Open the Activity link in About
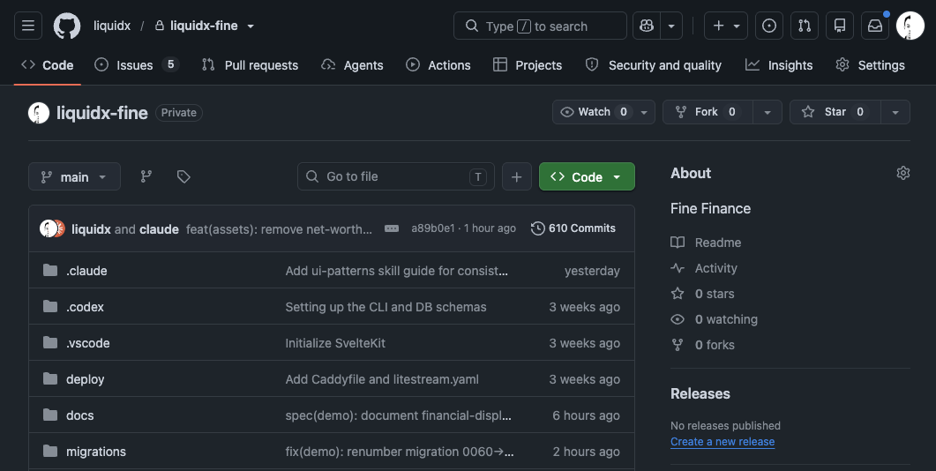936x471 pixels. [x=704, y=268]
